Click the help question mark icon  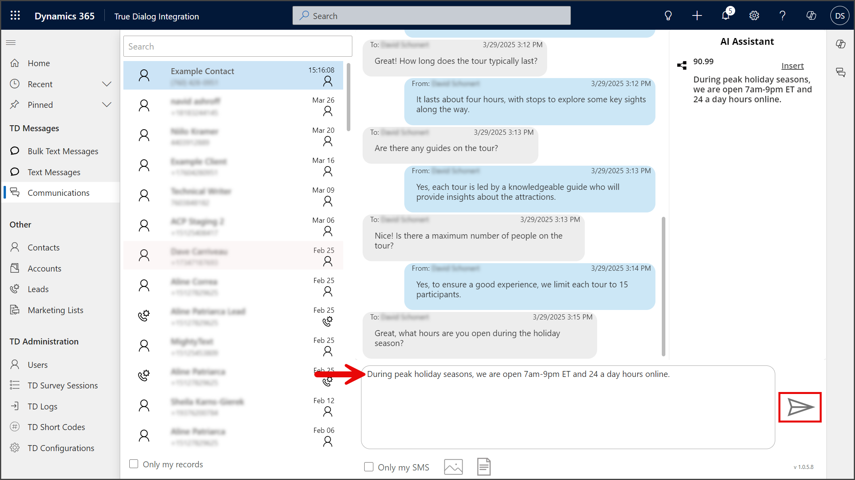click(x=782, y=15)
